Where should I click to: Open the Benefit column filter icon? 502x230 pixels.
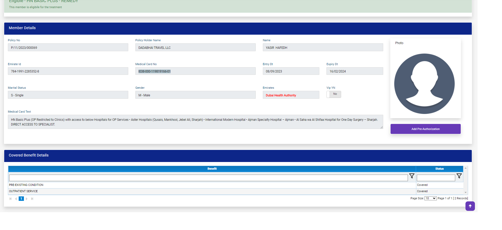coord(412,176)
